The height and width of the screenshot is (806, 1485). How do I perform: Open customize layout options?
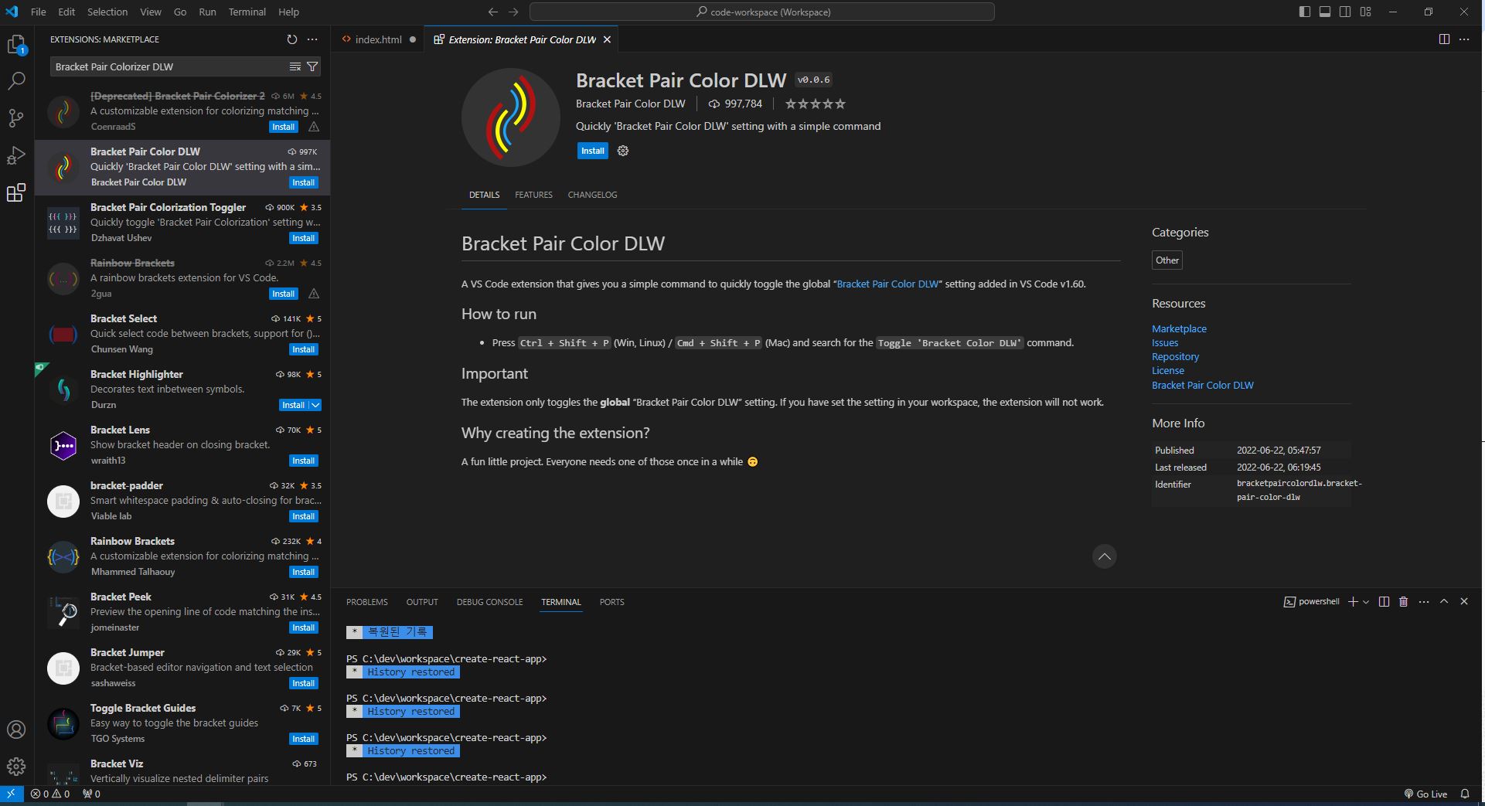(x=1366, y=12)
